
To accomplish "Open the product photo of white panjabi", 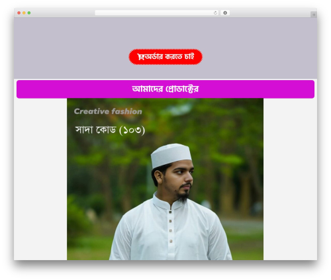I will [165, 179].
